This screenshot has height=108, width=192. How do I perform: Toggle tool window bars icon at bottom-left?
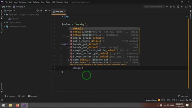coord(2,100)
